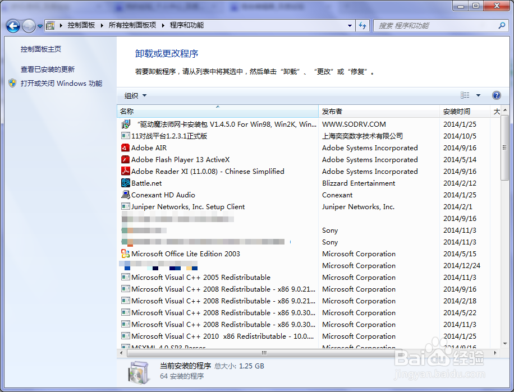Expand arrow after 控制面板 breadcrumb
Image resolution: width=514 pixels, height=392 pixels.
pos(102,25)
